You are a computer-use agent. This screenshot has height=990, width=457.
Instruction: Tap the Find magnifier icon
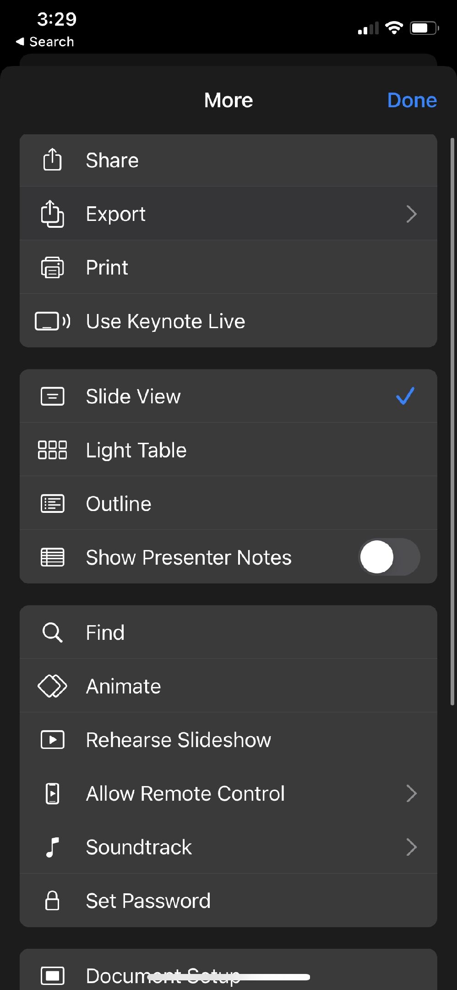(x=52, y=632)
